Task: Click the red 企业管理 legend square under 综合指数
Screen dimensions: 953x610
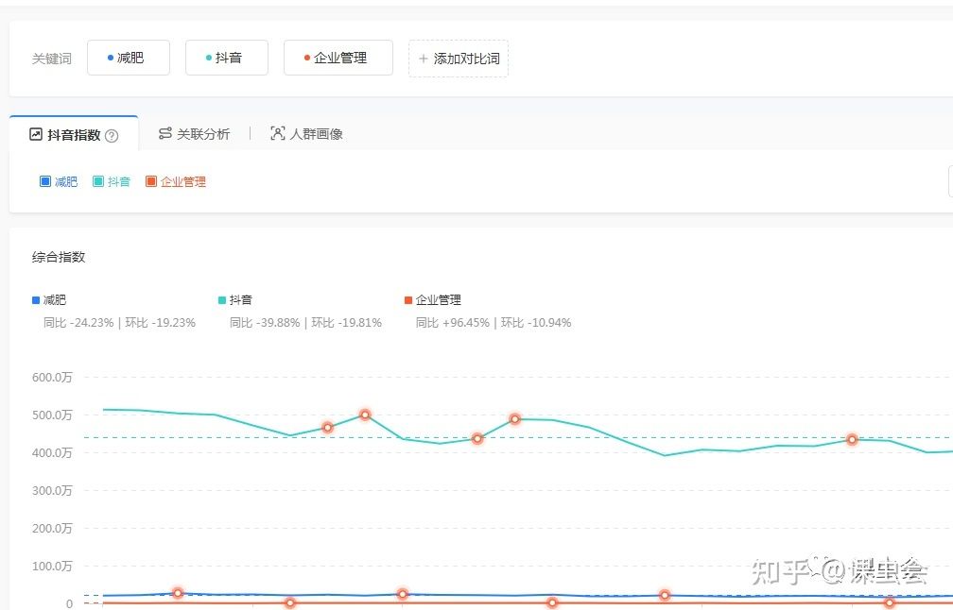Action: click(x=408, y=300)
